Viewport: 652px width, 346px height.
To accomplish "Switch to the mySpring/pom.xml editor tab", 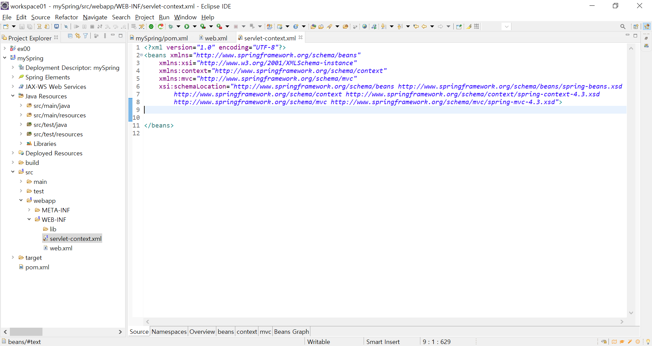I will (x=159, y=38).
